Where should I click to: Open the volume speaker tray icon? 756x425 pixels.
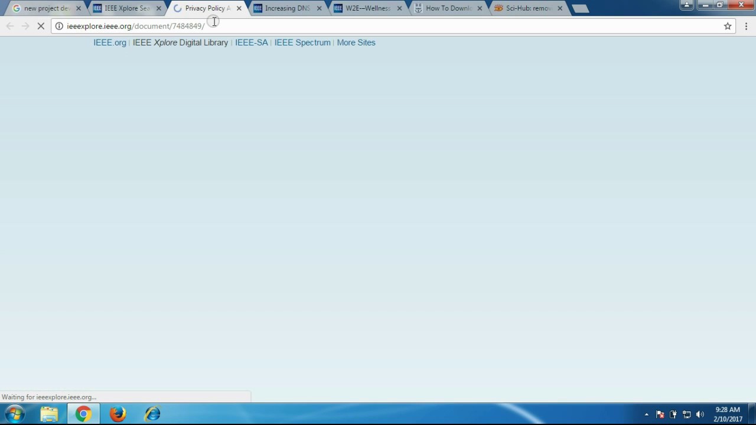700,414
